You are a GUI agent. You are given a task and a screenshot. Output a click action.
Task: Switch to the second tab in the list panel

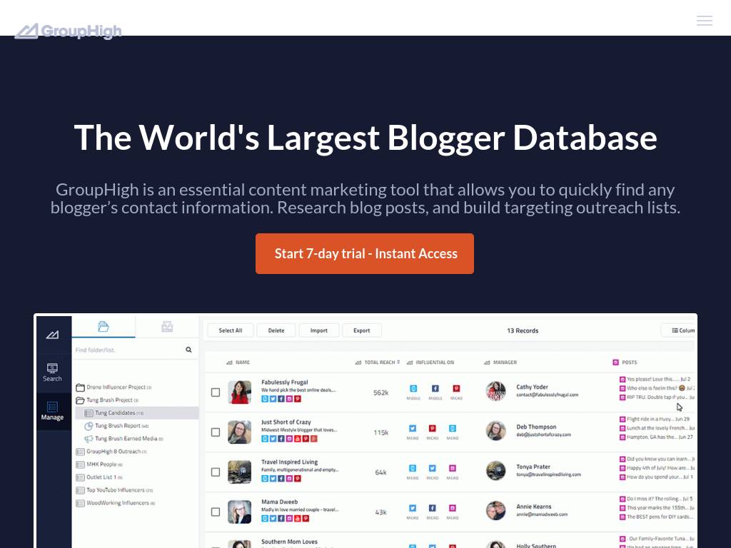point(167,327)
